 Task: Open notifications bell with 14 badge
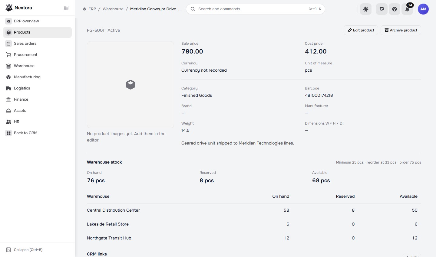[408, 9]
